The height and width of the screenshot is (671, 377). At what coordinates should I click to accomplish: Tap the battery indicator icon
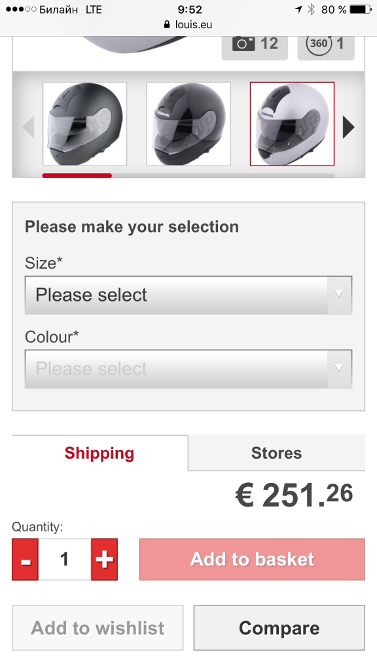click(x=361, y=9)
